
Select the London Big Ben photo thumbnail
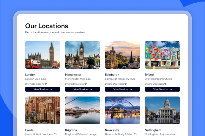[x=43, y=55]
